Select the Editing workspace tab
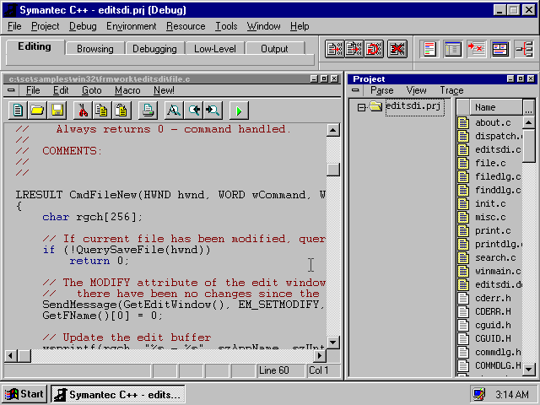This screenshot has width=540, height=405. pyautogui.click(x=35, y=47)
